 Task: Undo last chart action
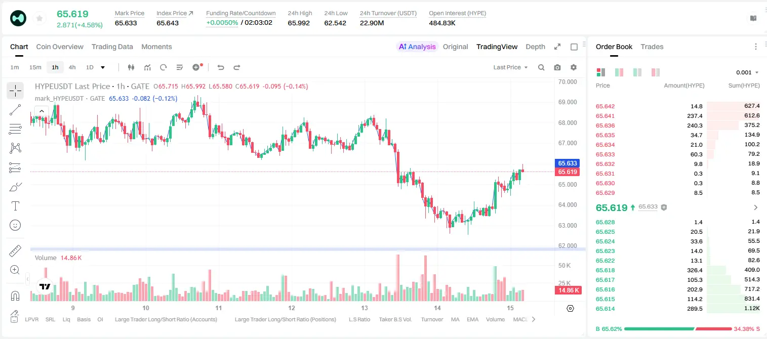point(220,67)
